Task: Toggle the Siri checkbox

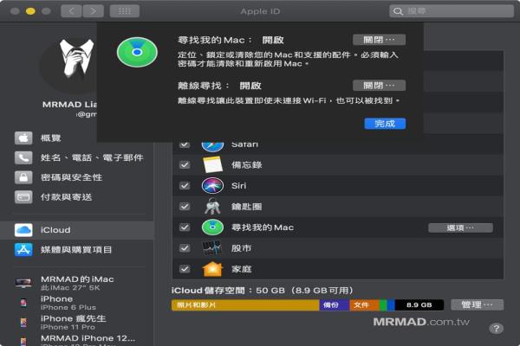Action: 185,186
